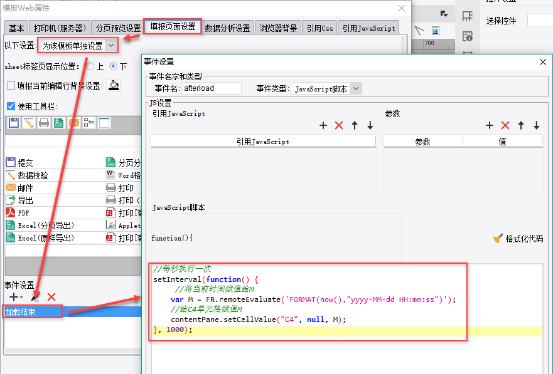Click the data verify pencil toolbar icon
553x374 pixels.
[29, 123]
